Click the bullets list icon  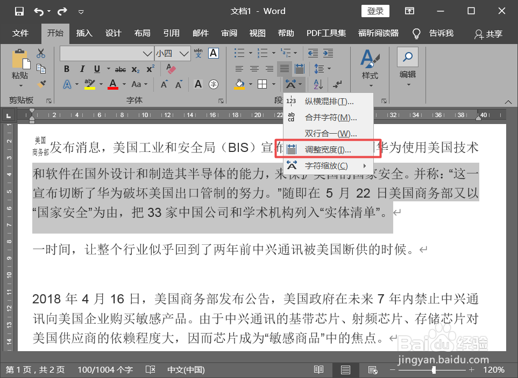pos(240,52)
